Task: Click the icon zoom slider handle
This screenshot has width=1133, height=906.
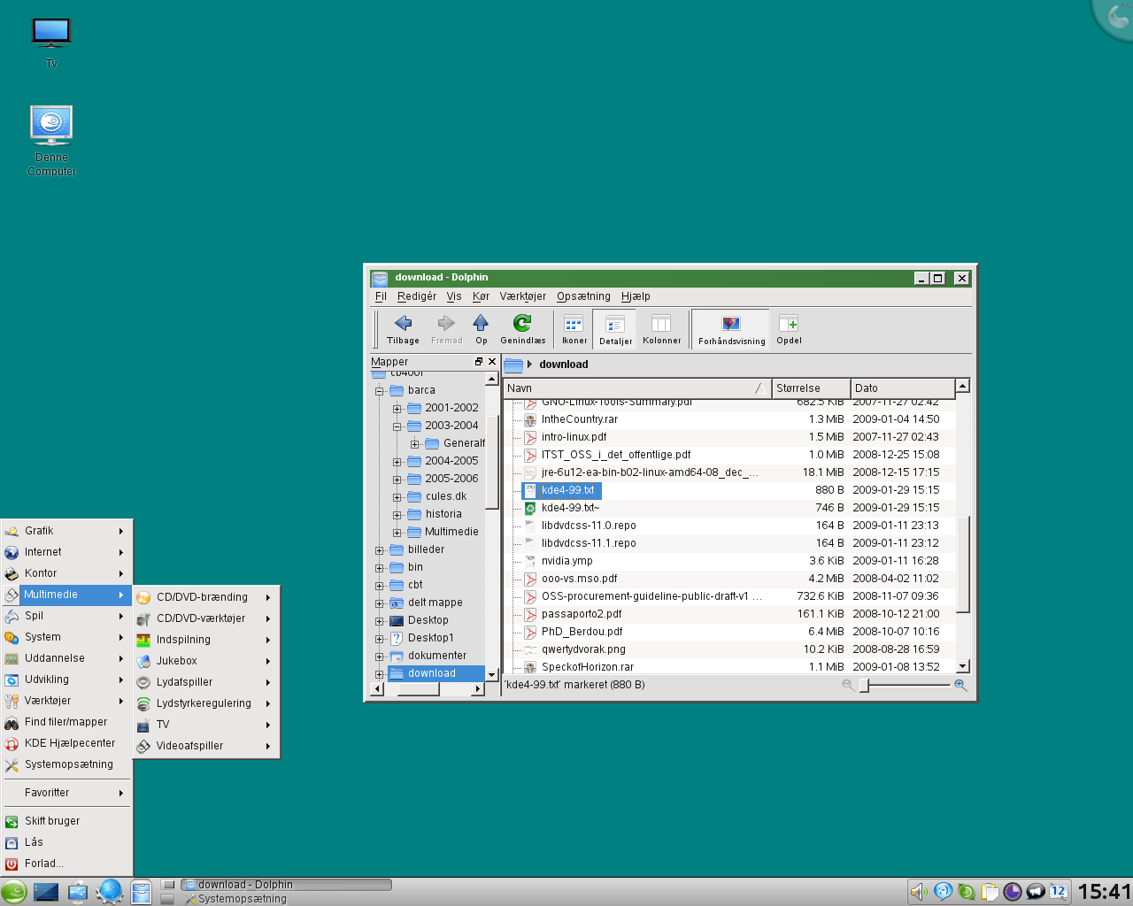Action: tap(865, 686)
